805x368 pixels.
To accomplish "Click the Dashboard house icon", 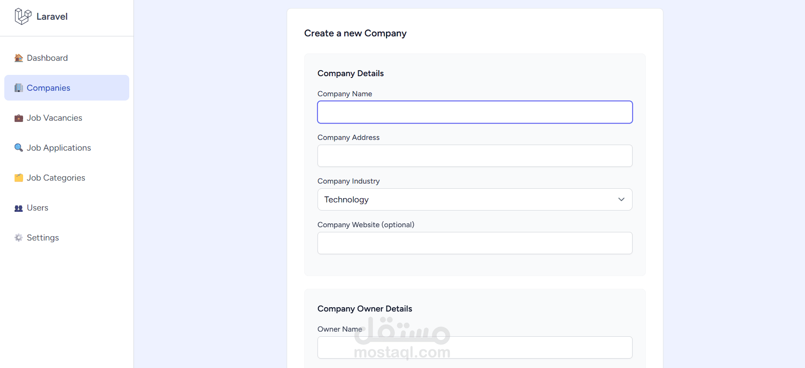I will tap(18, 58).
